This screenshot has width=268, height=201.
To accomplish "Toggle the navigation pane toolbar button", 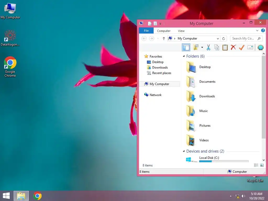I will [x=186, y=47].
